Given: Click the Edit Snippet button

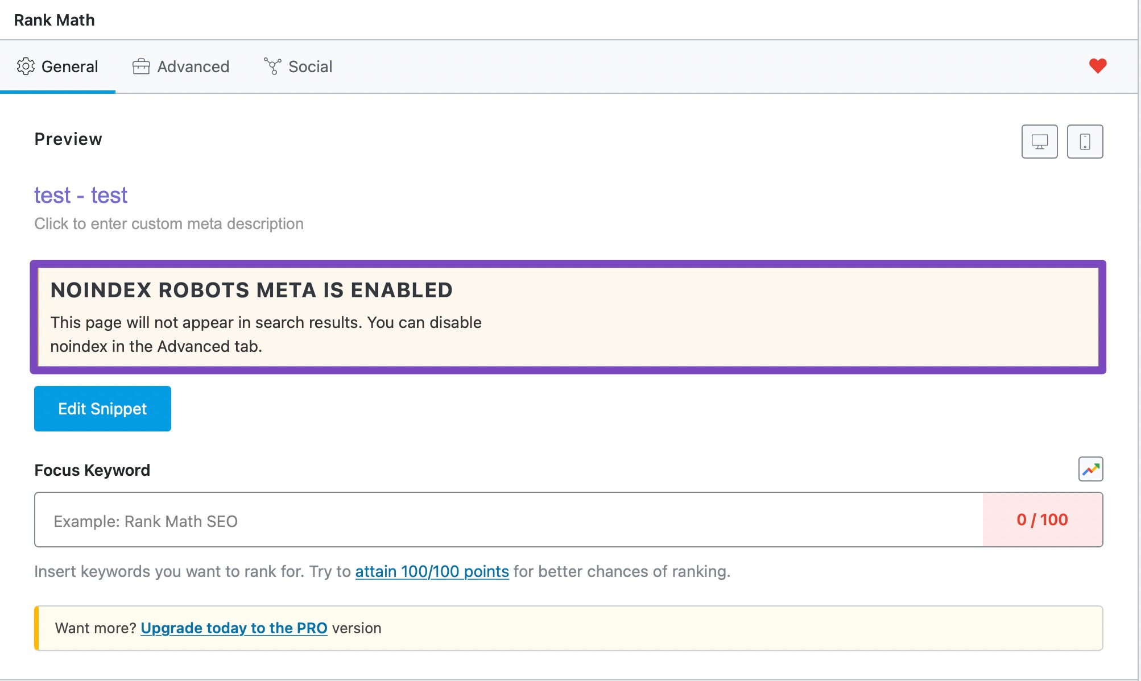Looking at the screenshot, I should [x=102, y=409].
